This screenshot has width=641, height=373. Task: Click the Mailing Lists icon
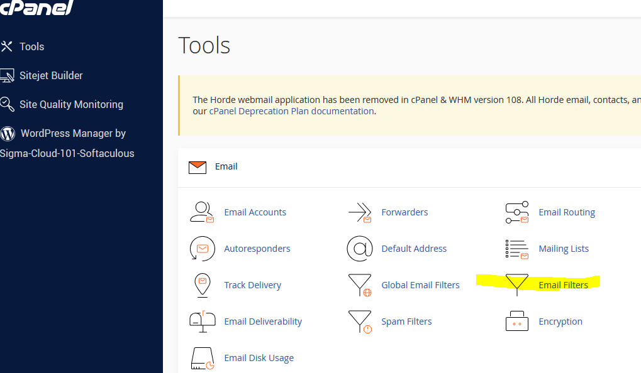pyautogui.click(x=516, y=249)
